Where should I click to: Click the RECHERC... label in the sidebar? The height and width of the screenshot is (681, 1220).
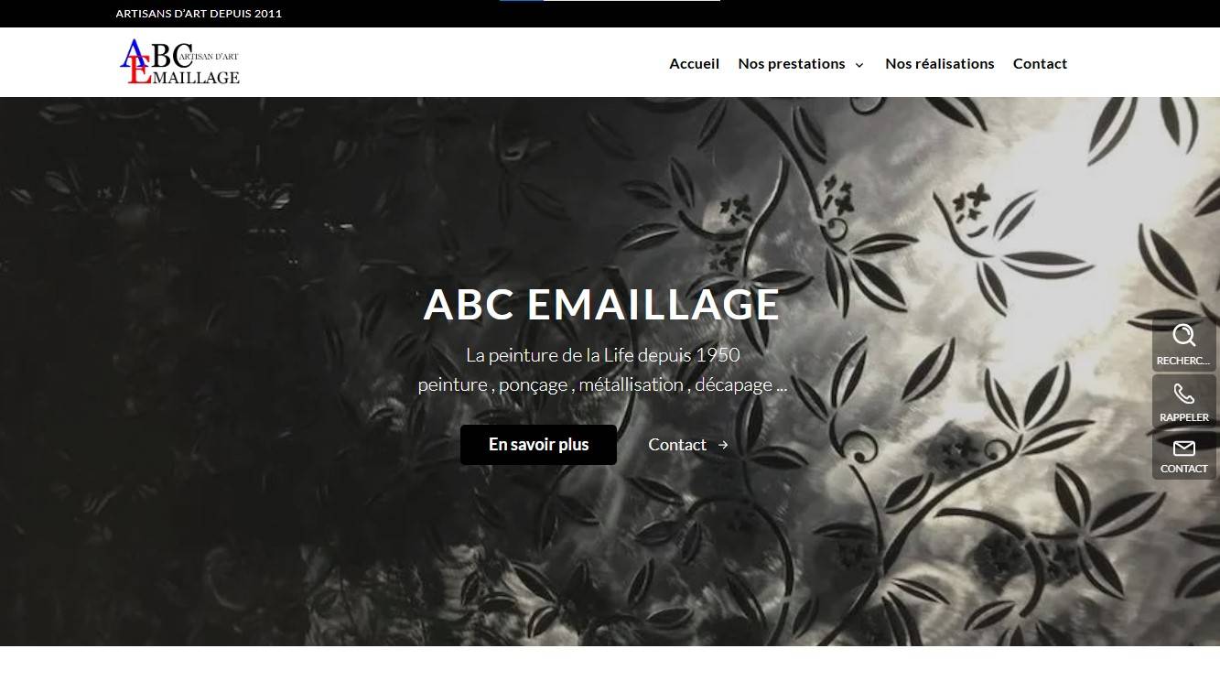[x=1183, y=361]
